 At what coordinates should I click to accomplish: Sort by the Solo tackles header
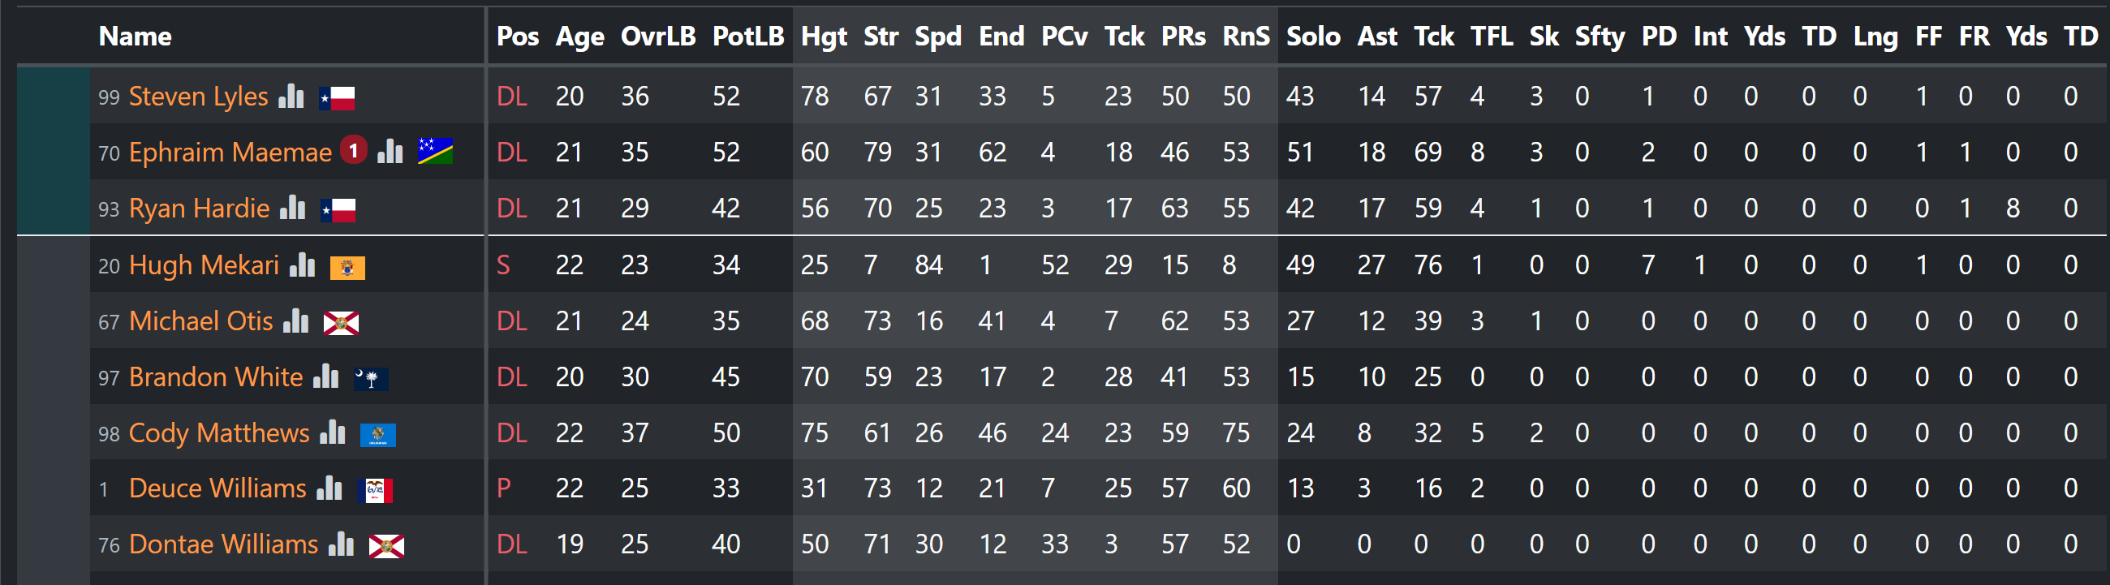pyautogui.click(x=1313, y=36)
